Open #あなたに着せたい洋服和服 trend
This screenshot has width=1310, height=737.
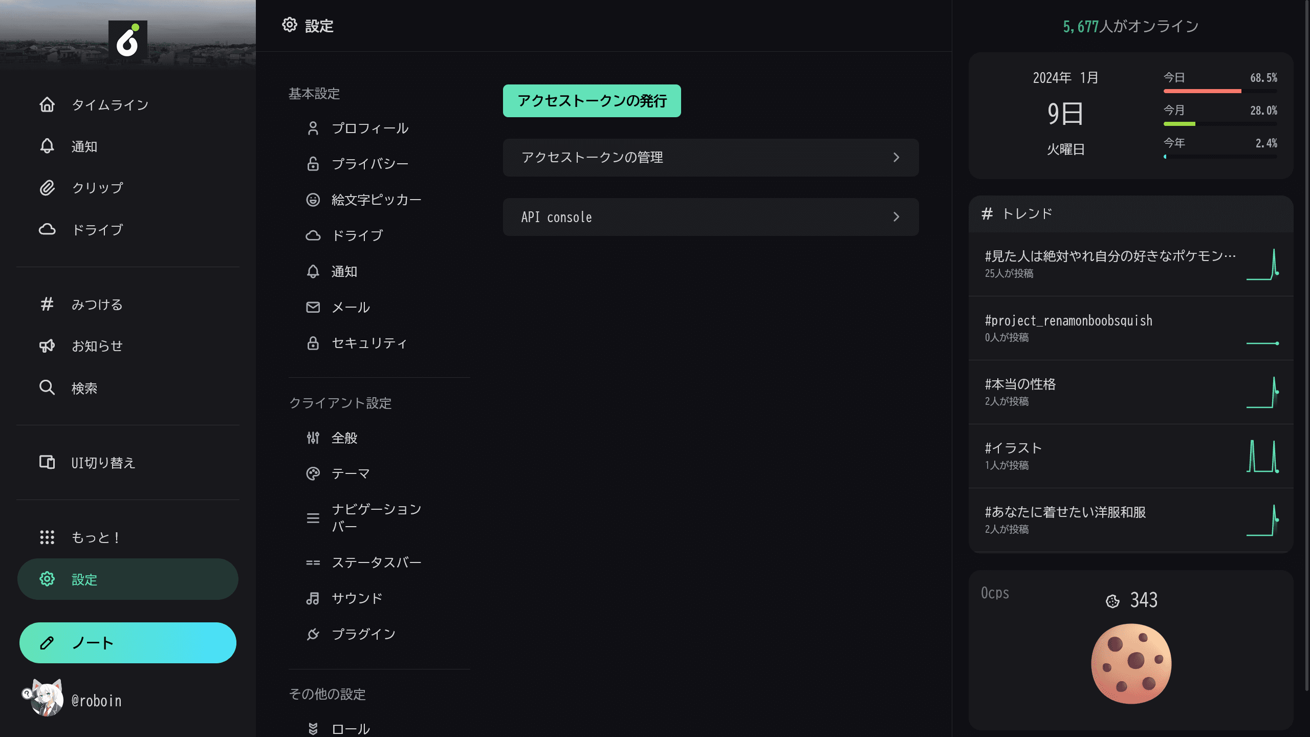(1131, 520)
